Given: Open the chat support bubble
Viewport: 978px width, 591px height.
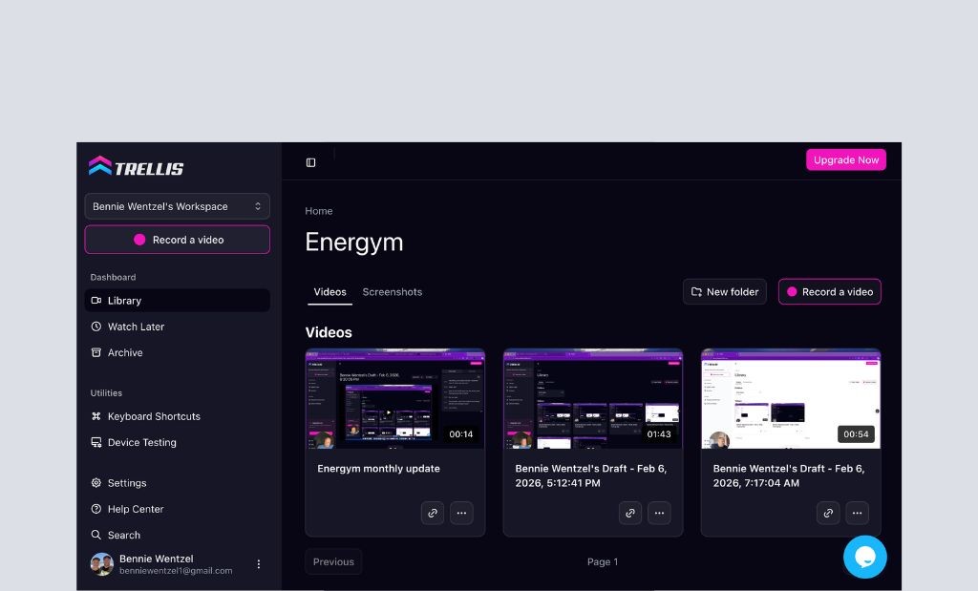Looking at the screenshot, I should coord(865,558).
